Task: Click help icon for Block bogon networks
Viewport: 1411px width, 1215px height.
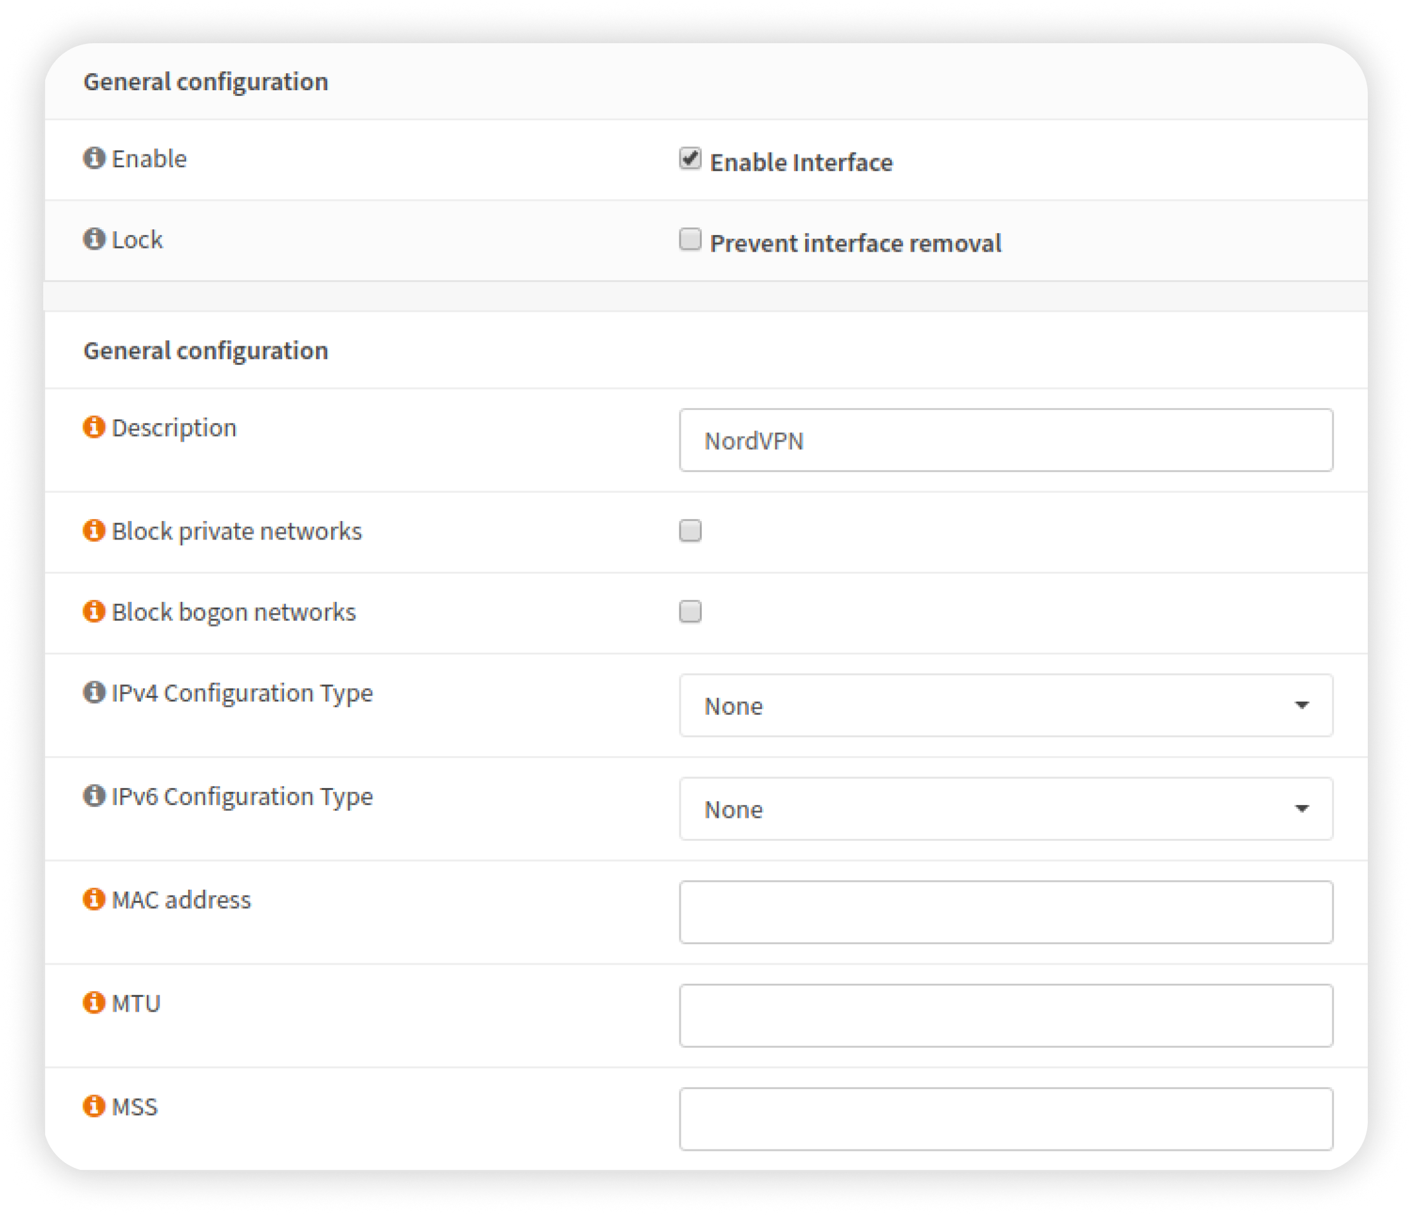Action: coord(94,611)
